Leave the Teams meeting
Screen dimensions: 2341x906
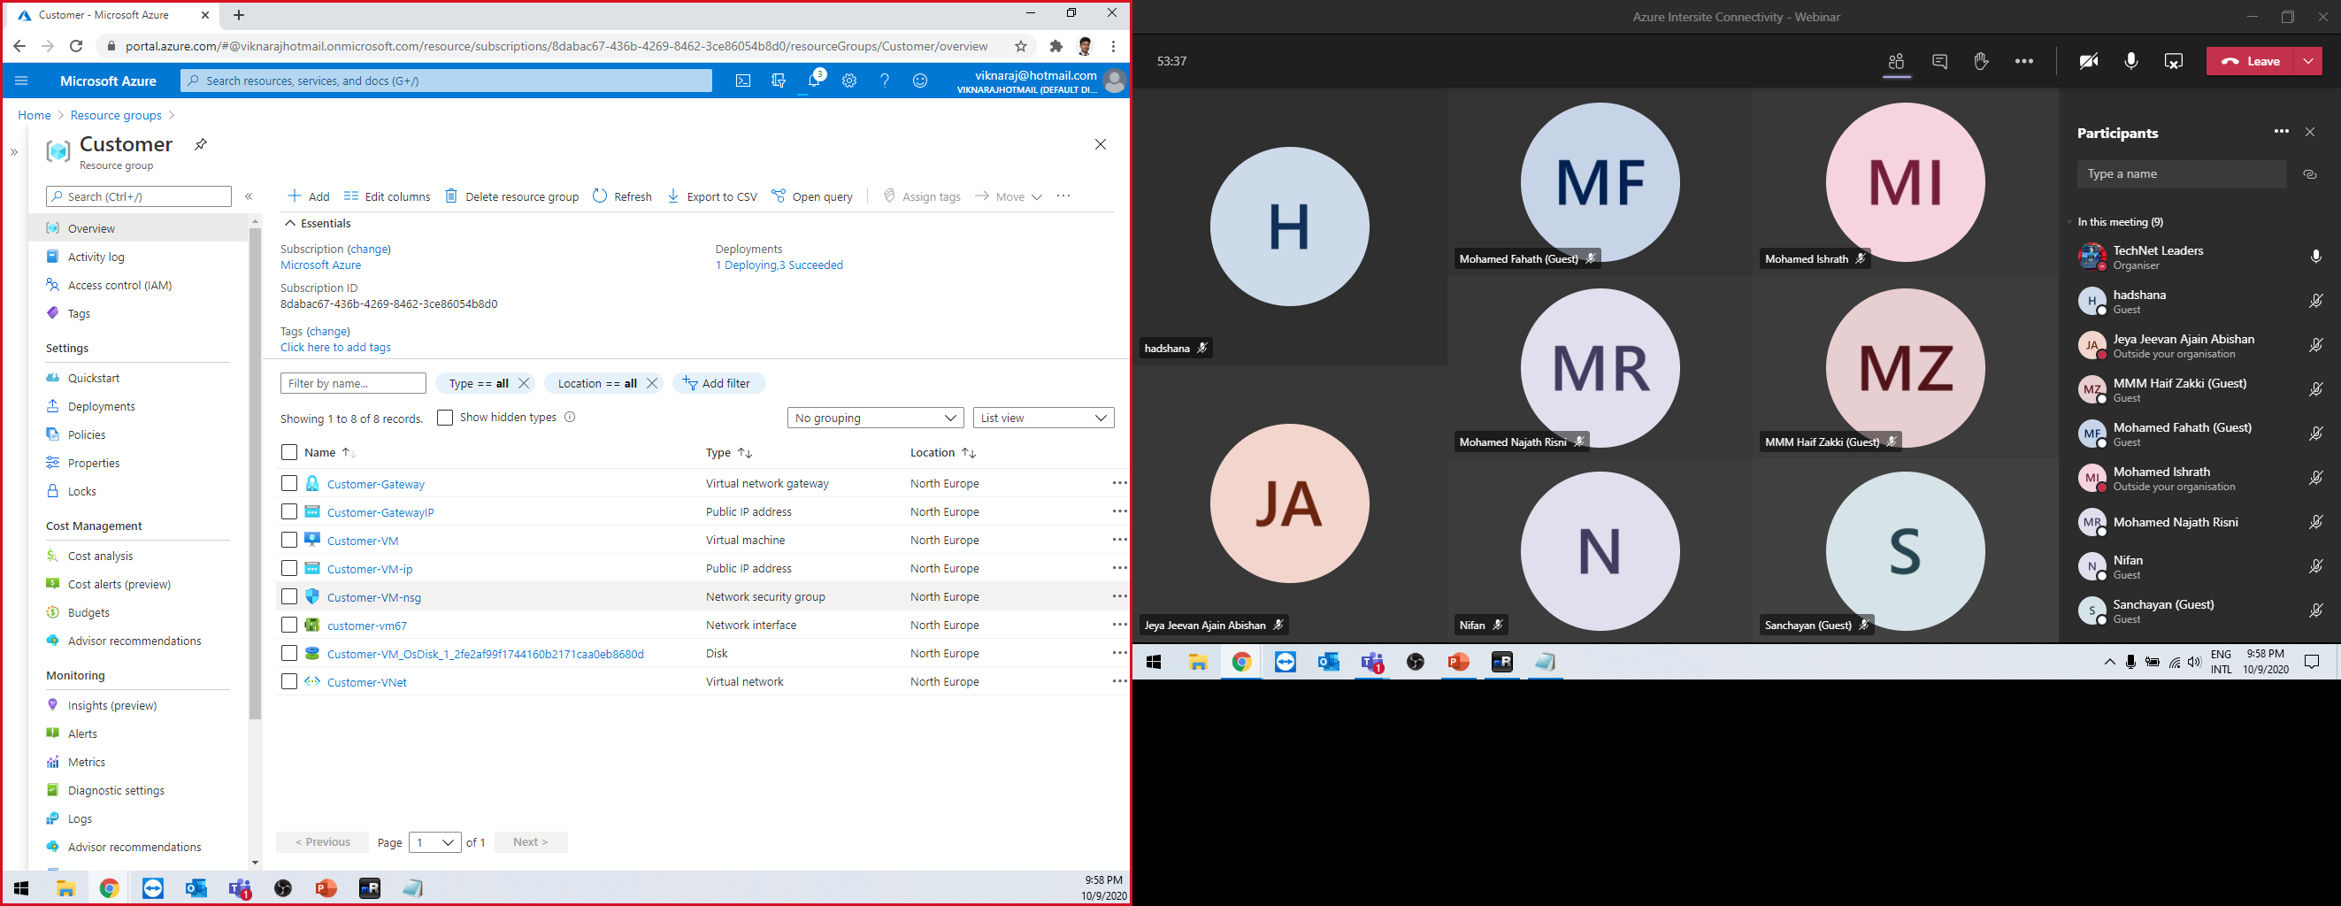(x=2251, y=62)
